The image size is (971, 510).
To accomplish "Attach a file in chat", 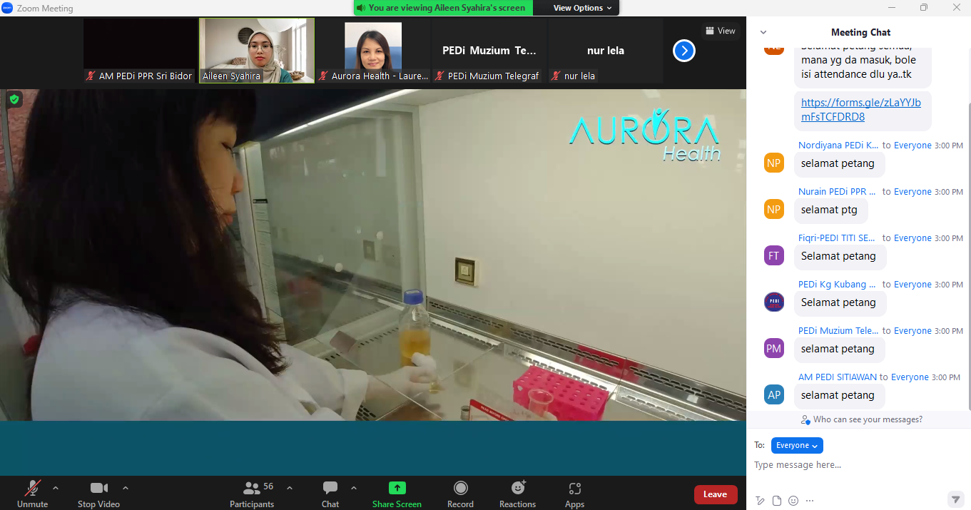I will click(777, 501).
